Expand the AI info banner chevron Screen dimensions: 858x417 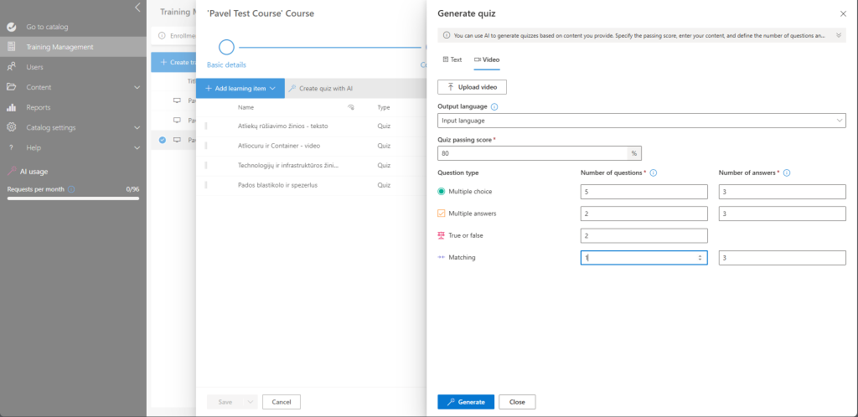click(x=838, y=35)
